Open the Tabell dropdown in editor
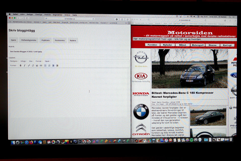This screenshot has width=241, height=161. point(47,61)
